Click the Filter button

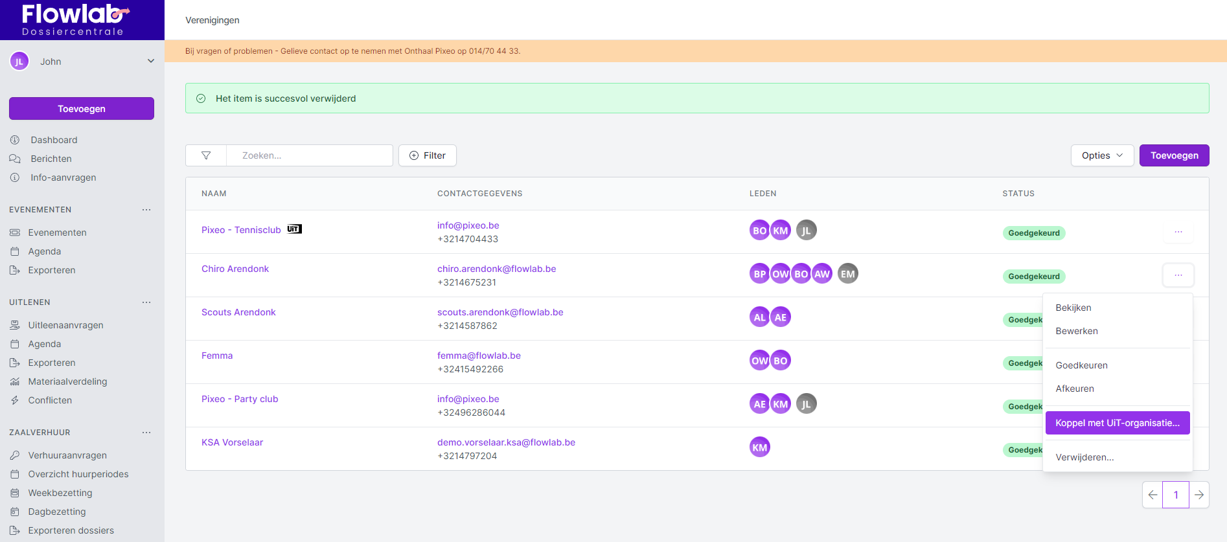pyautogui.click(x=428, y=155)
